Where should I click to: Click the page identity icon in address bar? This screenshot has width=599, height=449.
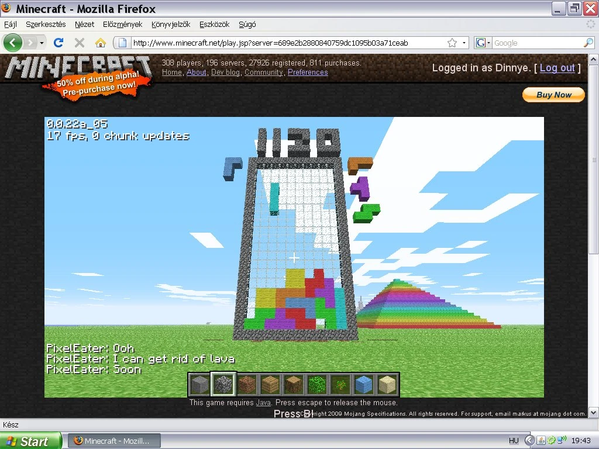(x=122, y=43)
